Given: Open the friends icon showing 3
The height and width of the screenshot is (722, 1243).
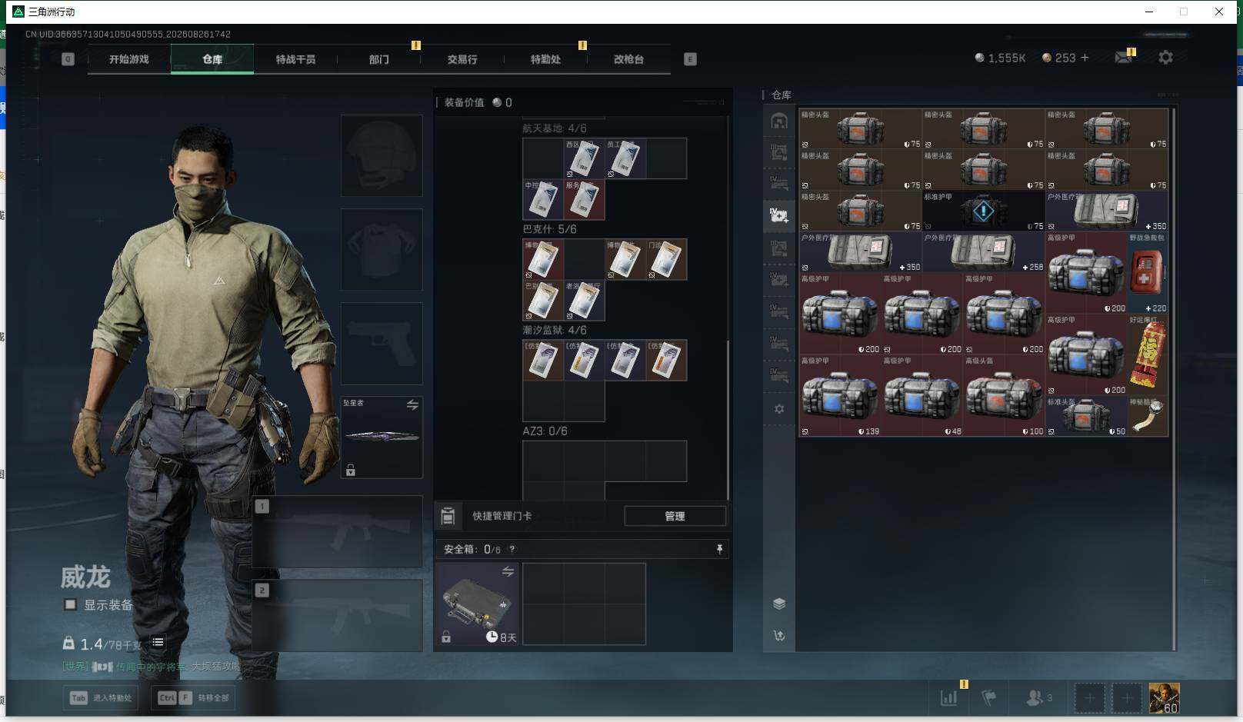Looking at the screenshot, I should pyautogui.click(x=1039, y=697).
